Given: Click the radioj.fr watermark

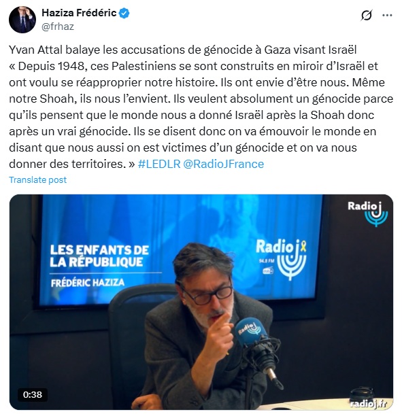Looking at the screenshot, I should coord(369,403).
